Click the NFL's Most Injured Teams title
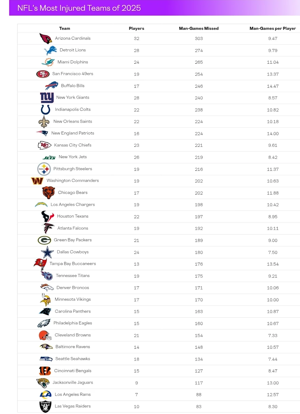 click(79, 8)
